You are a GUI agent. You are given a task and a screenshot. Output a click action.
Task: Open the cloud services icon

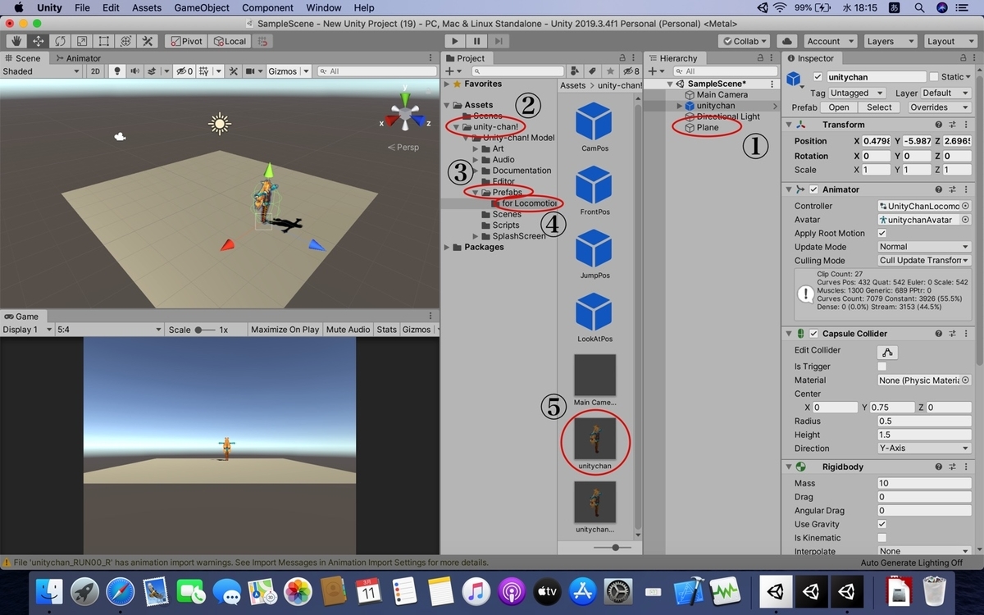[787, 41]
